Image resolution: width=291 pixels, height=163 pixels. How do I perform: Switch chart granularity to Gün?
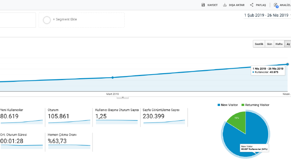269,44
